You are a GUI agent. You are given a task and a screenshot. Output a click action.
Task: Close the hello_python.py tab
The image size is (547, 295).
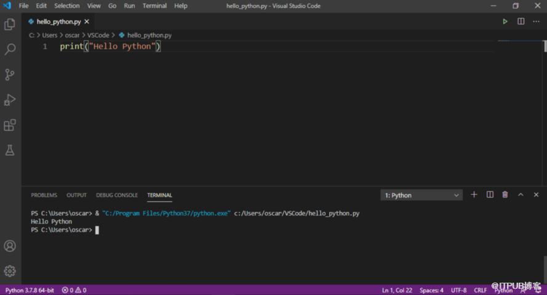87,22
